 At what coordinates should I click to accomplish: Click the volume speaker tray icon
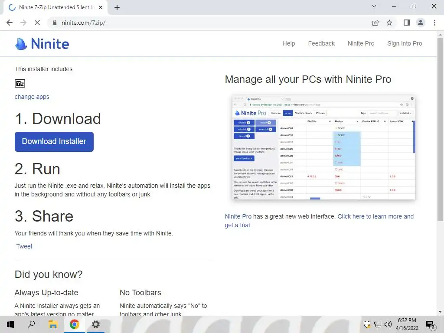[x=388, y=324]
